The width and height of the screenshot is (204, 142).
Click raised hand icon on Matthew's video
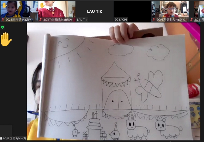click(42, 5)
